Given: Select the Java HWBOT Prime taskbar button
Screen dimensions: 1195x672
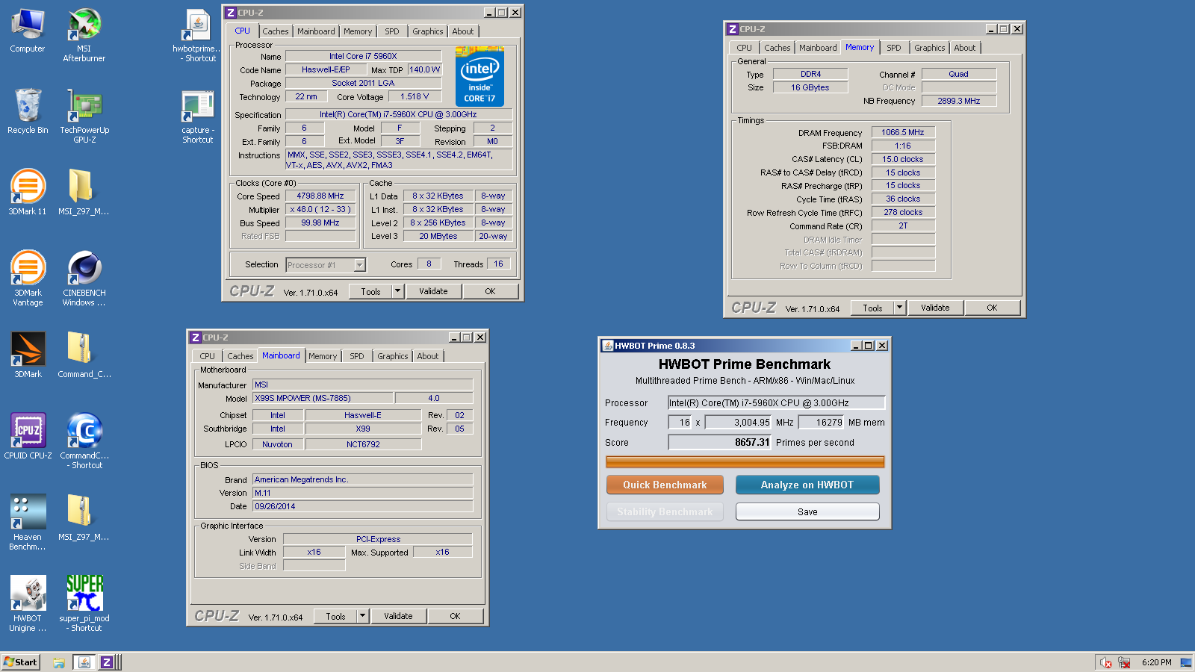Looking at the screenshot, I should point(84,662).
